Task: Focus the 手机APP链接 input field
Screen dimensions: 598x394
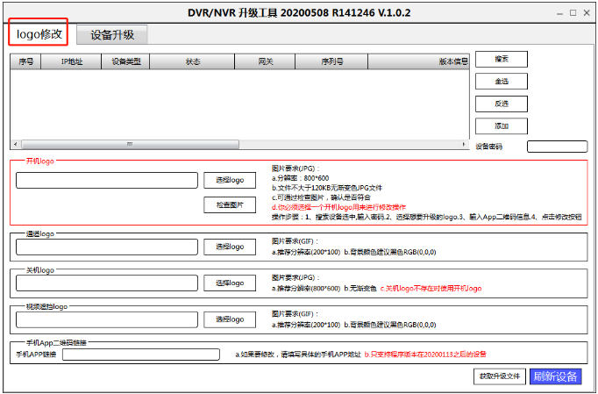Action: tap(141, 355)
